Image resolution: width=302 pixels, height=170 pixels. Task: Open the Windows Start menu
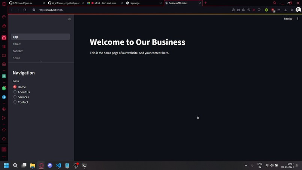(x=6, y=165)
